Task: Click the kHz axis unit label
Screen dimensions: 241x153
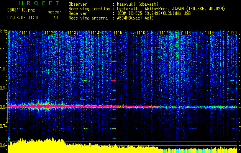Action: pyautogui.click(x=3, y=31)
